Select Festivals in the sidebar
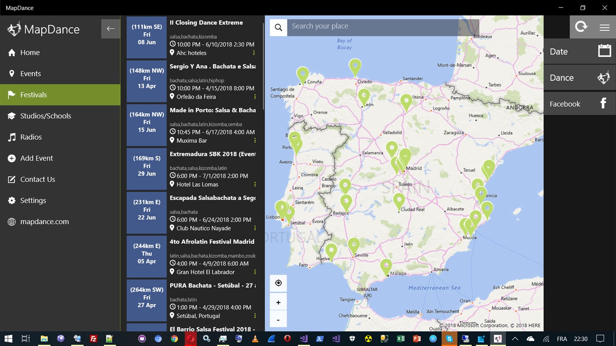Screen dimensions: 616x346 tap(60, 95)
